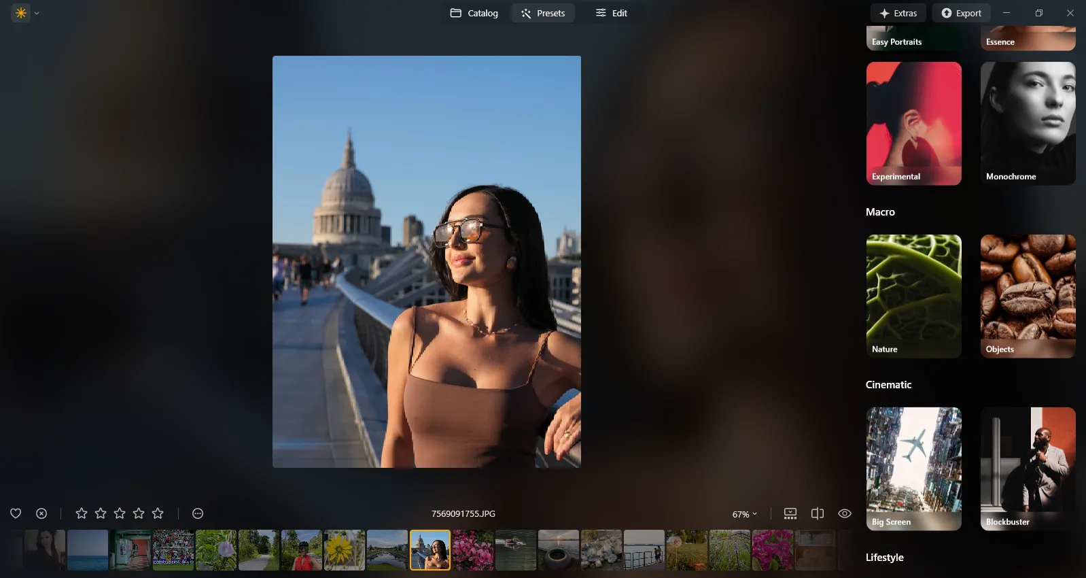This screenshot has width=1086, height=578.
Task: Select the couple by waterfront railing thumbnail
Action: point(644,550)
